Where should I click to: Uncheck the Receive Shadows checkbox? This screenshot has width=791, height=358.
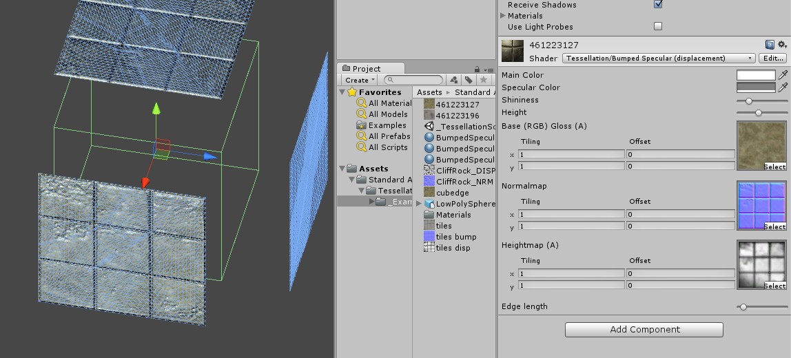(x=658, y=4)
